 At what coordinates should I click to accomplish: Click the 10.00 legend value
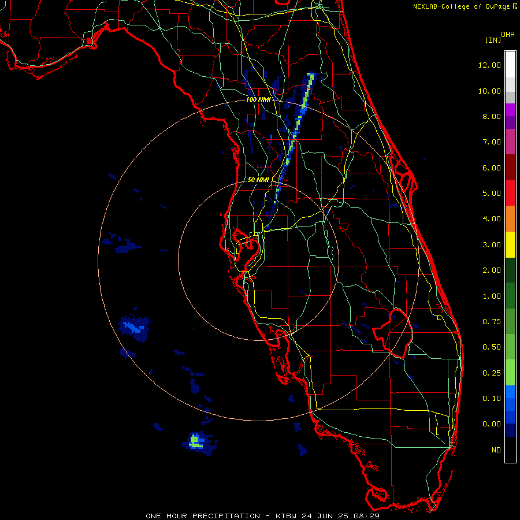[x=489, y=91]
